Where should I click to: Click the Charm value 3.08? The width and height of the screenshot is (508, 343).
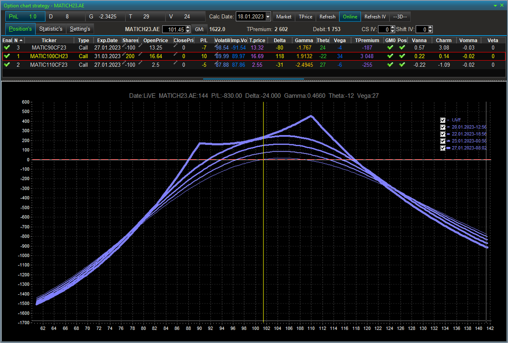tap(444, 47)
